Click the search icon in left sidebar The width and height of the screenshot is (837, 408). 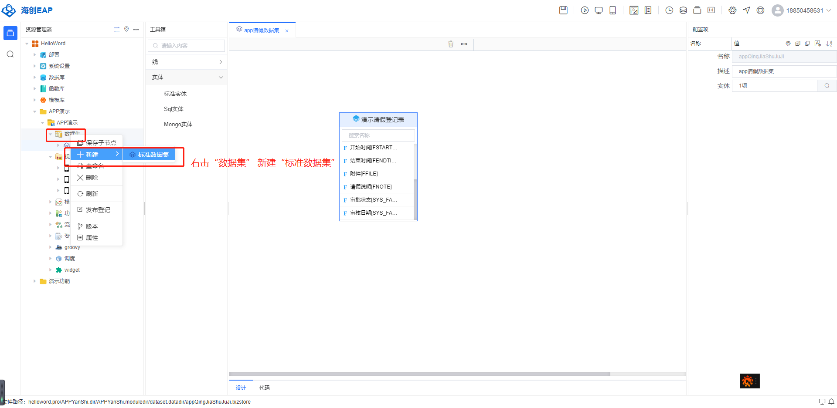[10, 54]
